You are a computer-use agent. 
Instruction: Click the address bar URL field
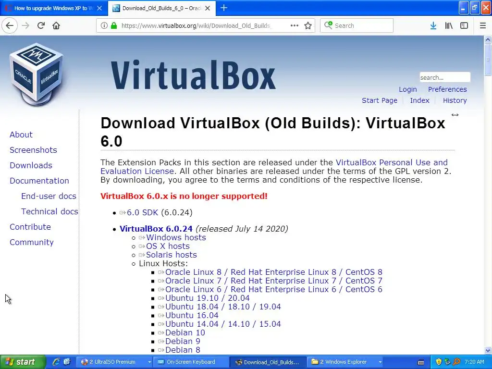coord(196,25)
